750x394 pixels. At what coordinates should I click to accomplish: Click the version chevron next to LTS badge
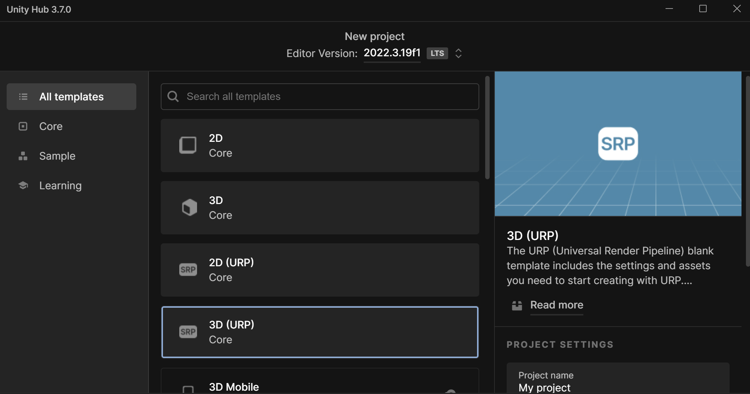pyautogui.click(x=458, y=53)
